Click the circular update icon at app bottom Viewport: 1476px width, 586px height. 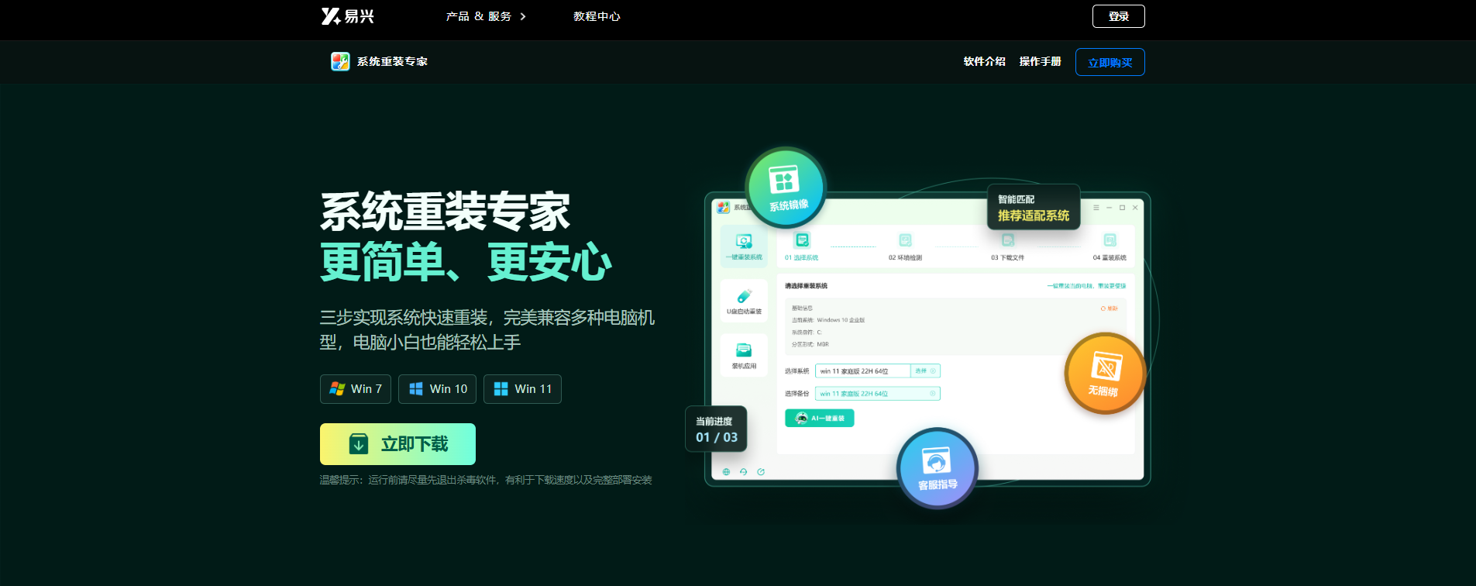click(761, 471)
